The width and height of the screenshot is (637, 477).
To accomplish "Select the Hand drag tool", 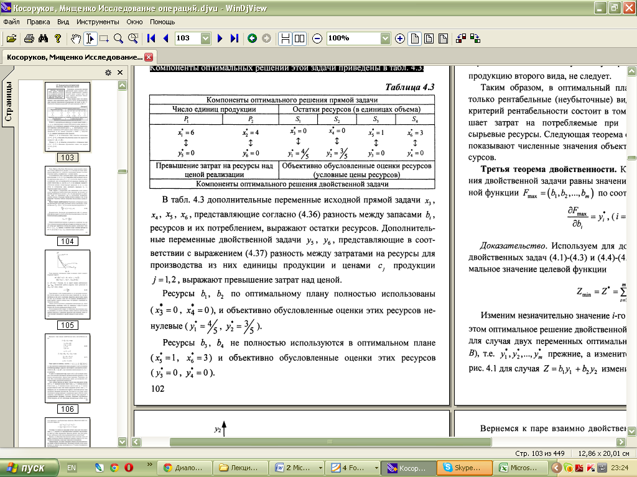I will click(75, 39).
